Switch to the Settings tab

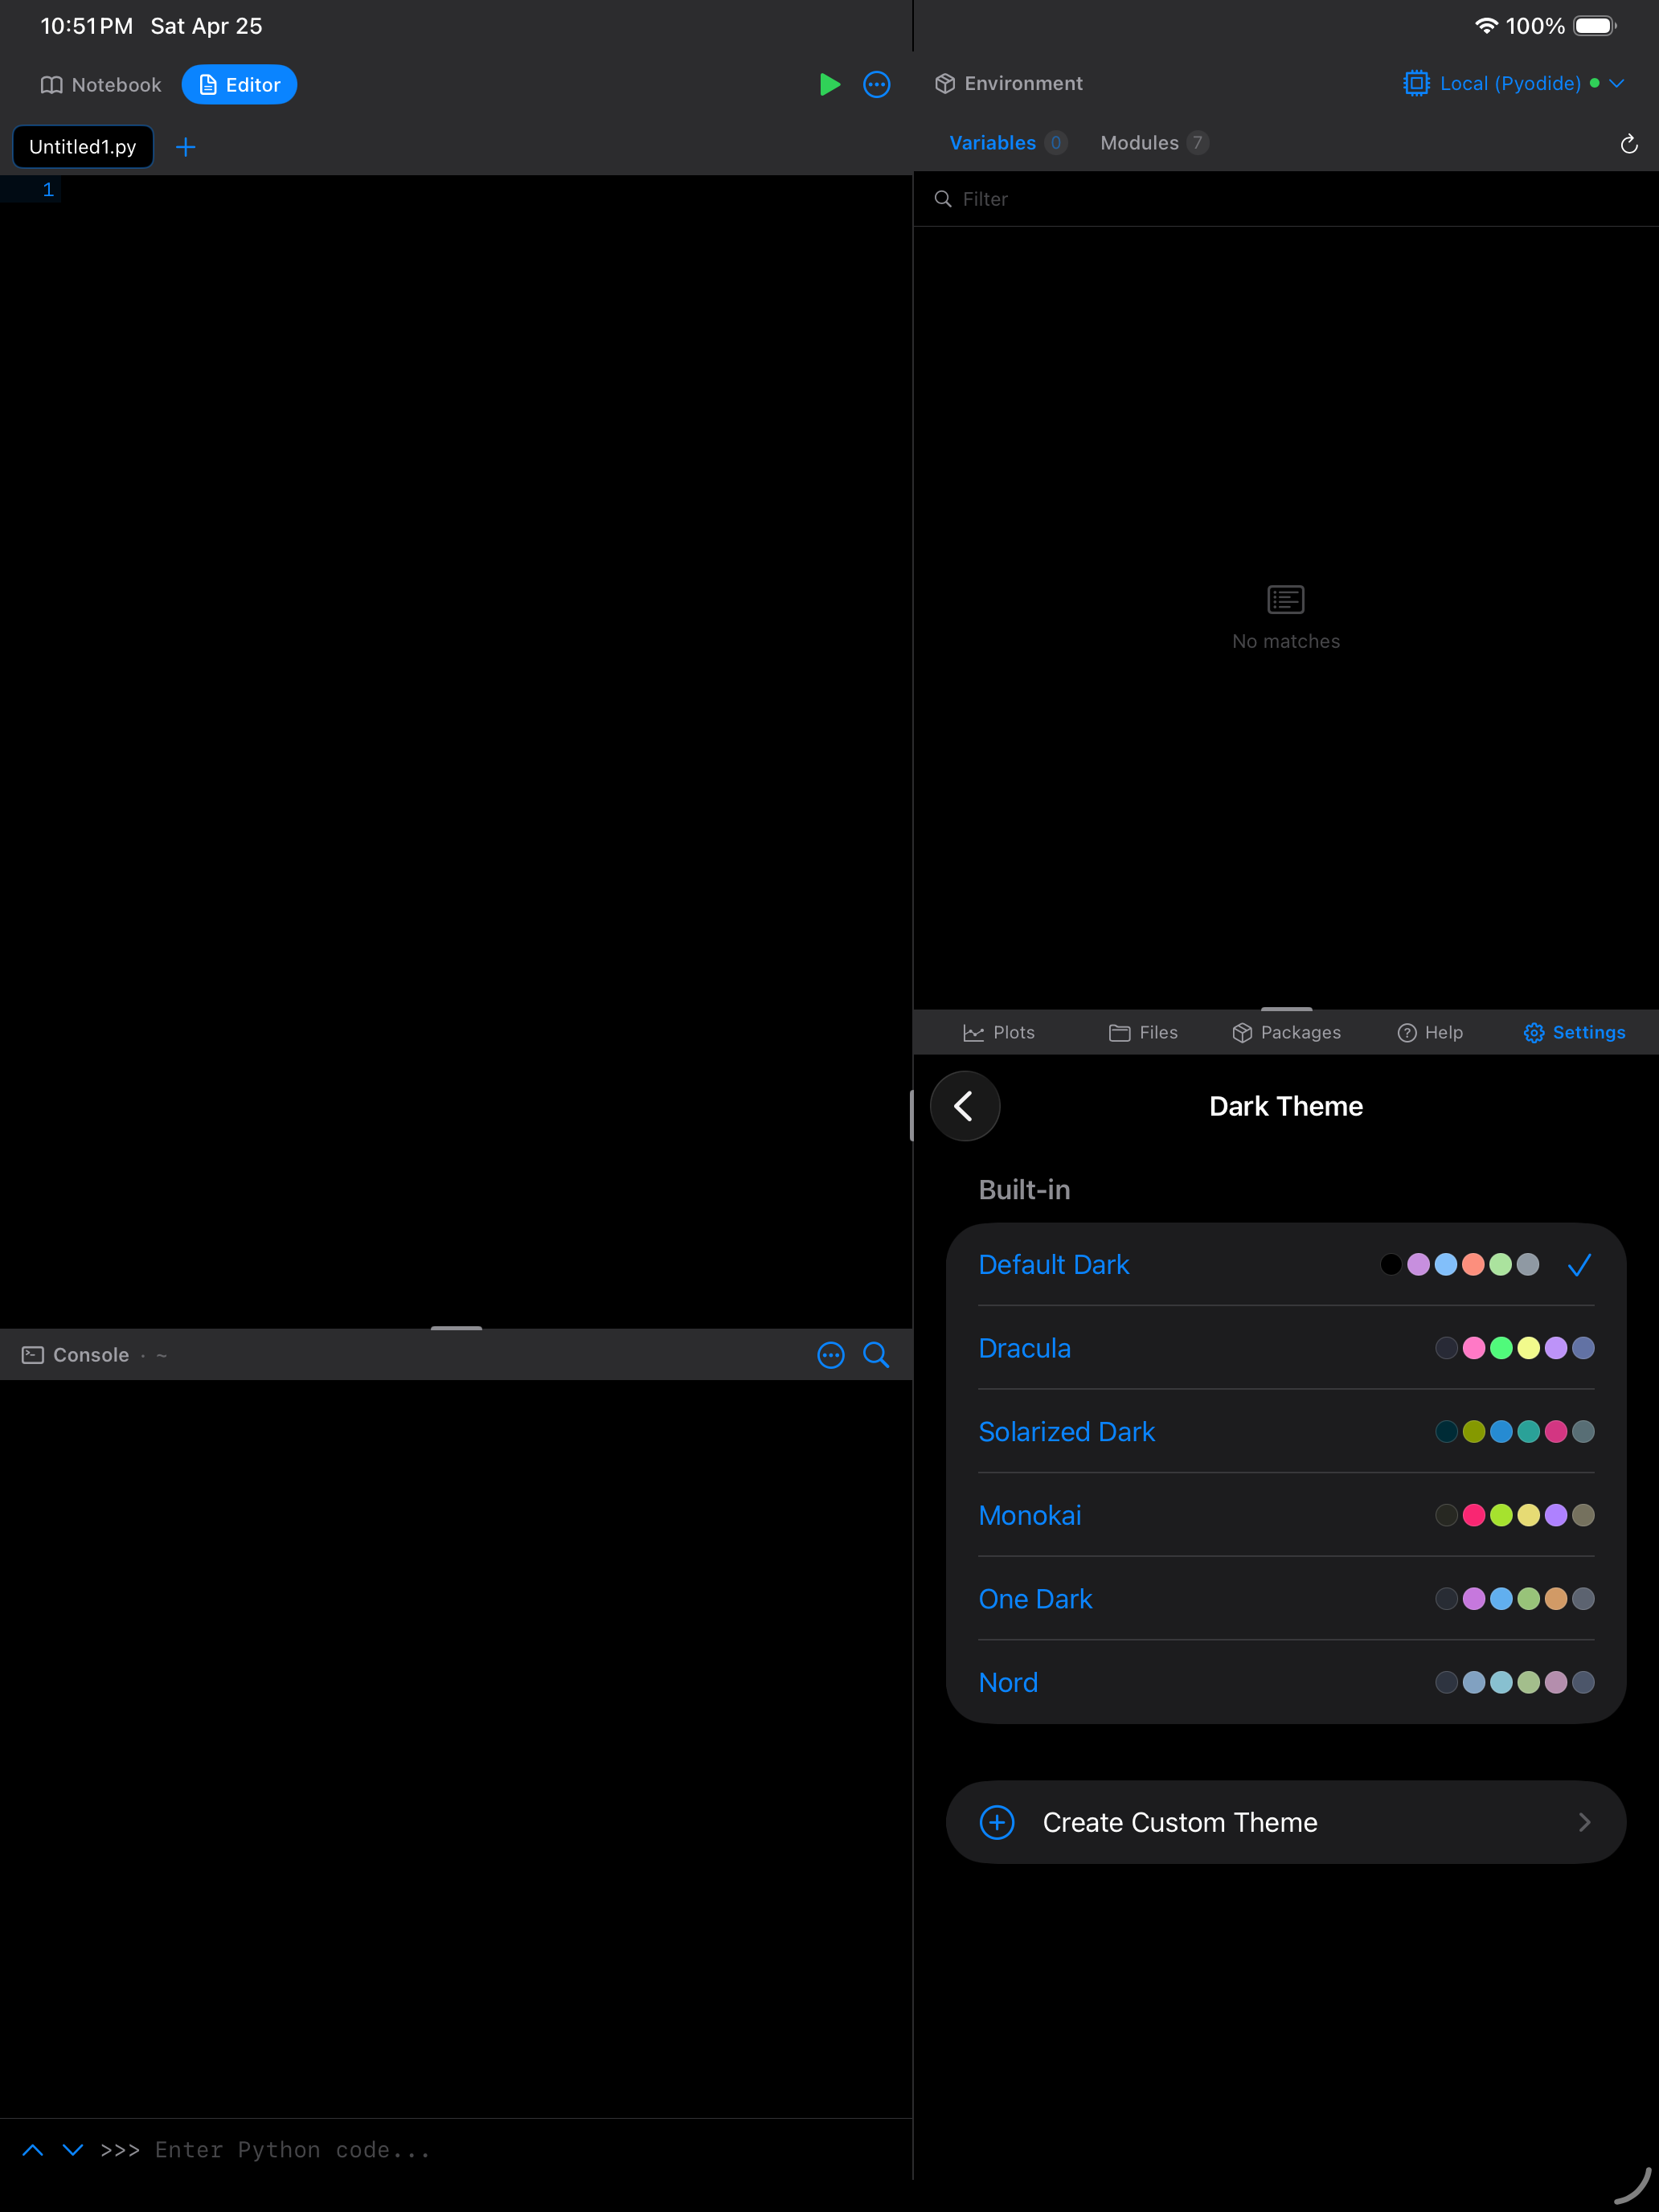coord(1574,1032)
